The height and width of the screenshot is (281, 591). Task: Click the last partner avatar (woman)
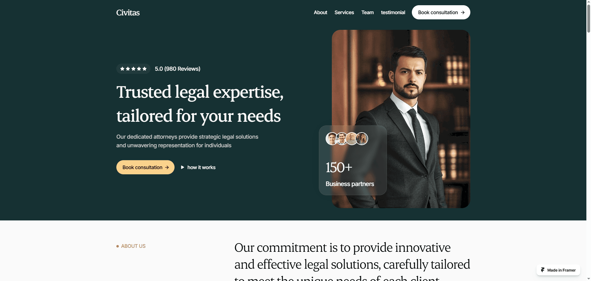[362, 139]
